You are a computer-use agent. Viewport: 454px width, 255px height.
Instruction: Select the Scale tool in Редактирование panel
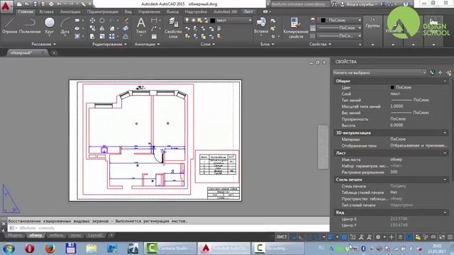pos(102,36)
